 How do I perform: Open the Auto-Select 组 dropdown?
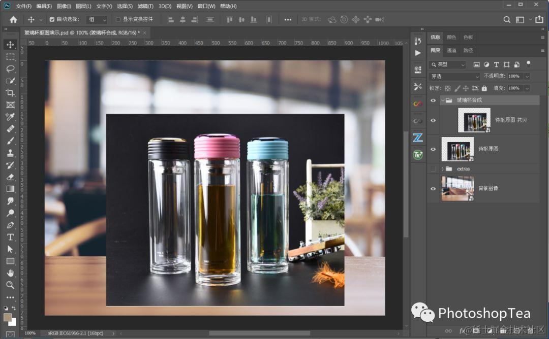[x=97, y=20]
